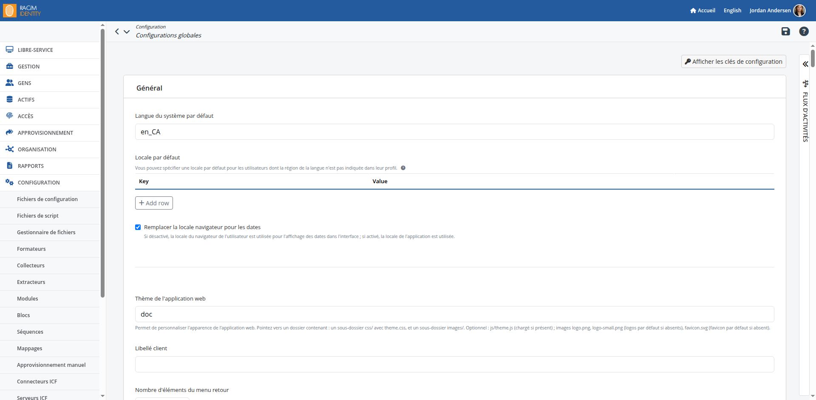Click the Add row button
The height and width of the screenshot is (400, 816).
pyautogui.click(x=154, y=203)
